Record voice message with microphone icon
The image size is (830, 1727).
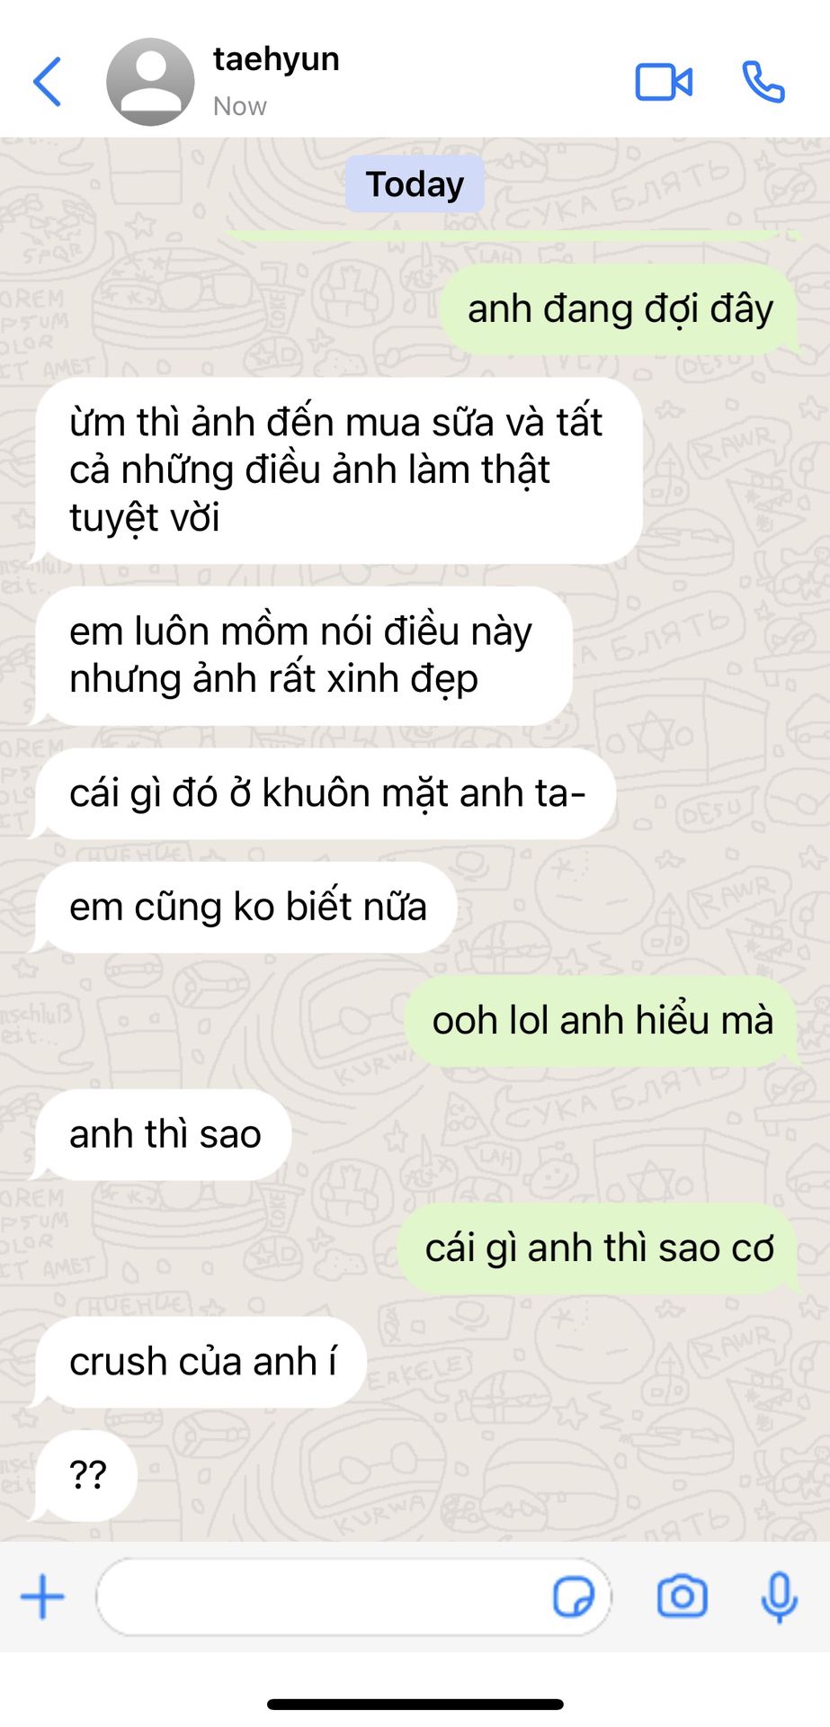779,1597
